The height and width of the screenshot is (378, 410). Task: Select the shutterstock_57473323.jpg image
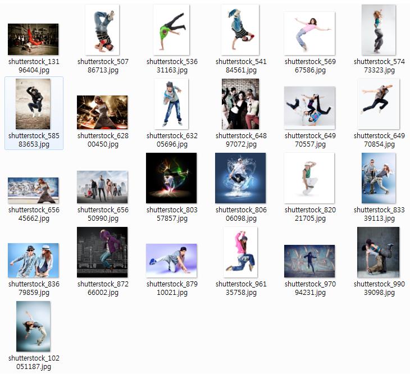[378, 30]
